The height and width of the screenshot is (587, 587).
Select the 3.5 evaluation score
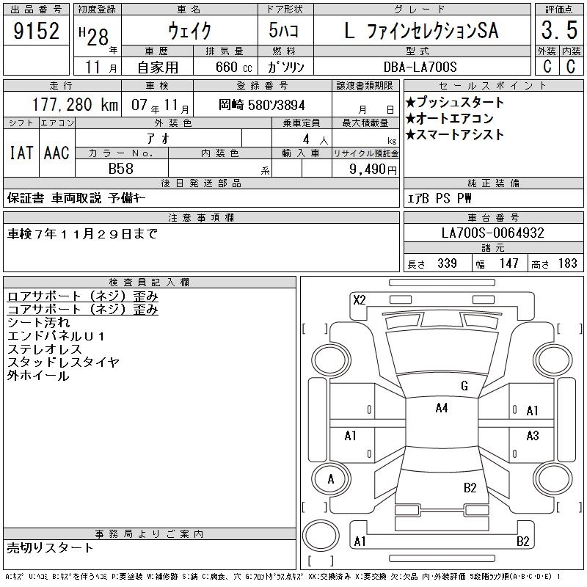click(559, 31)
